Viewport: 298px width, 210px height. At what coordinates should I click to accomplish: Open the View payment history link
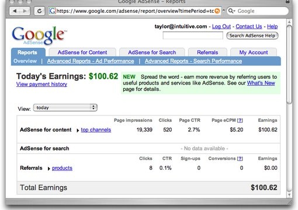(41, 84)
